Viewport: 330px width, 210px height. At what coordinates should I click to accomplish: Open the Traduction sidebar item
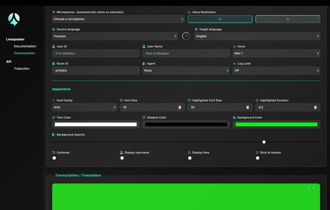coord(22,68)
